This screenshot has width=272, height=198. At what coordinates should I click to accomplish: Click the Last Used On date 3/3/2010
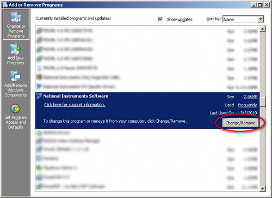[249, 113]
